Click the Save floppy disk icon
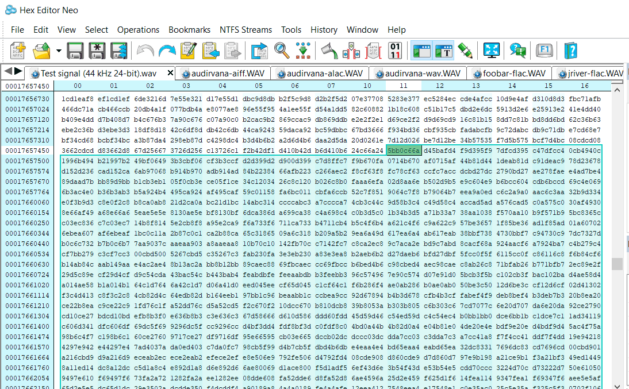This screenshot has height=389, width=629. [75, 51]
